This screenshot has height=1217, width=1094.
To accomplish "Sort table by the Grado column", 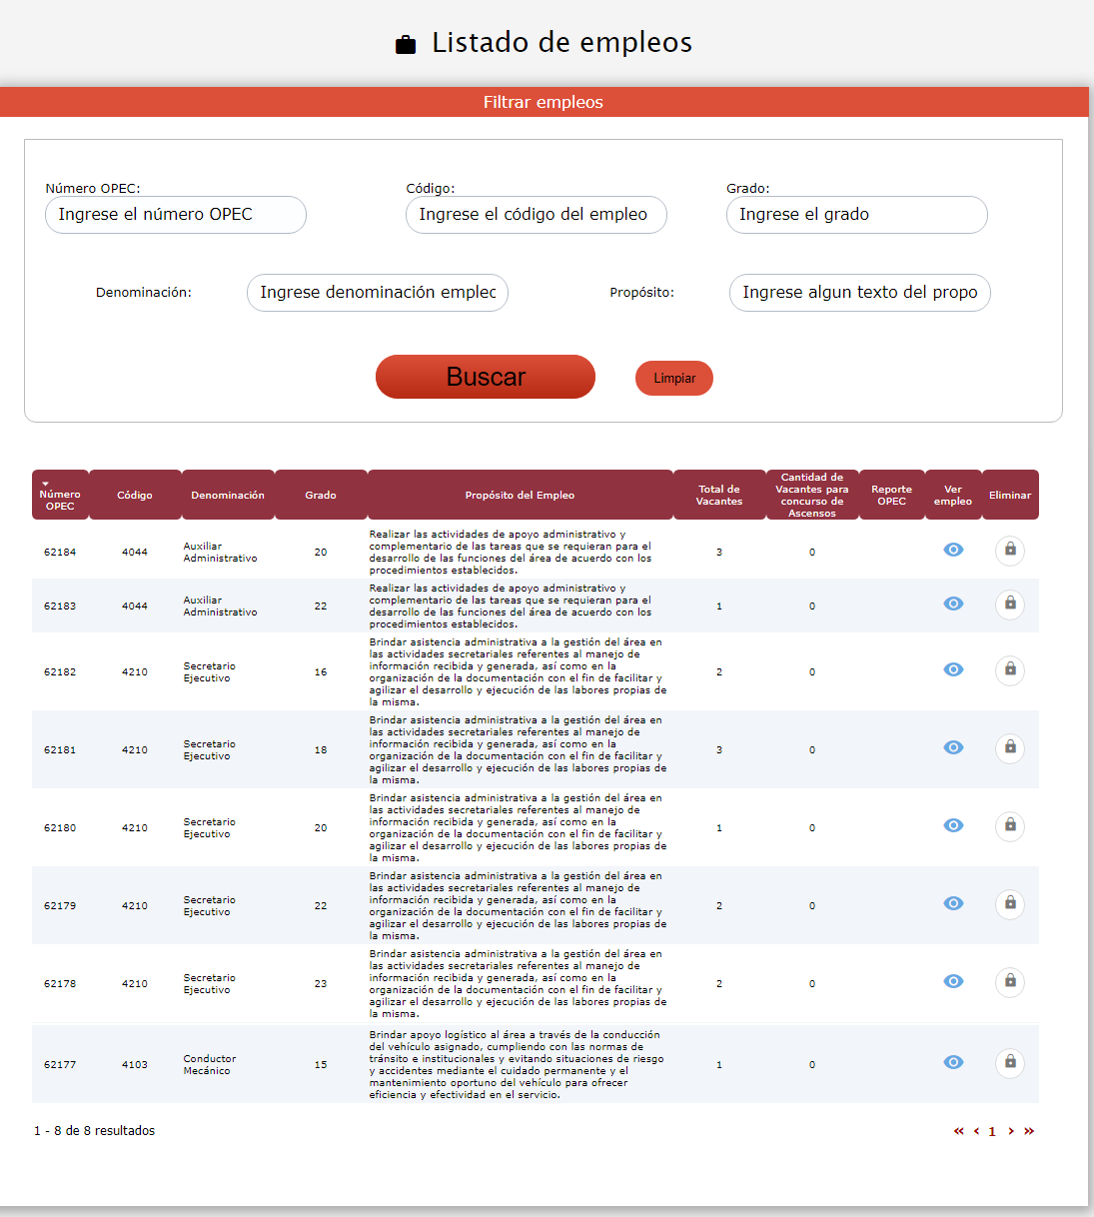I will click(321, 496).
